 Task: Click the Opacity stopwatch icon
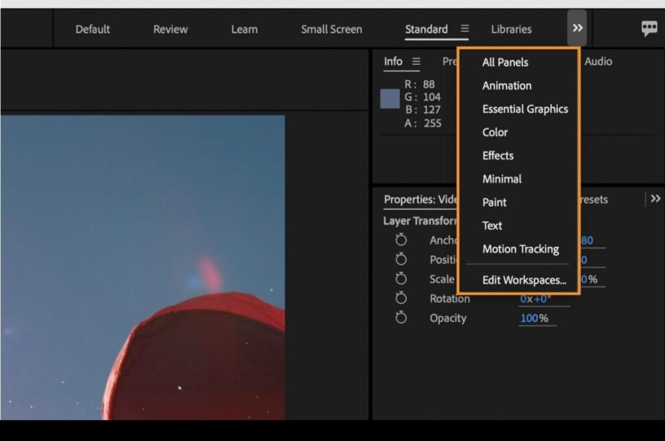401,318
